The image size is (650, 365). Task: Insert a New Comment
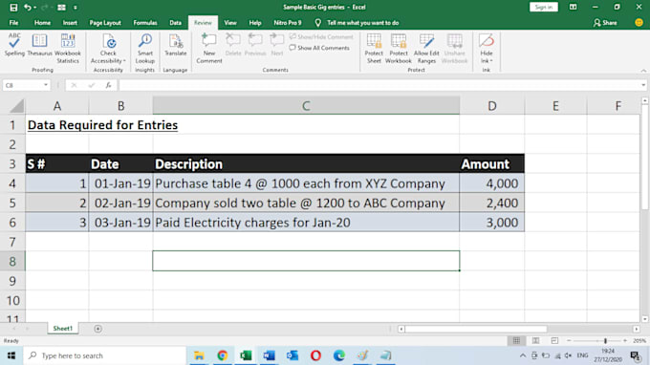209,48
